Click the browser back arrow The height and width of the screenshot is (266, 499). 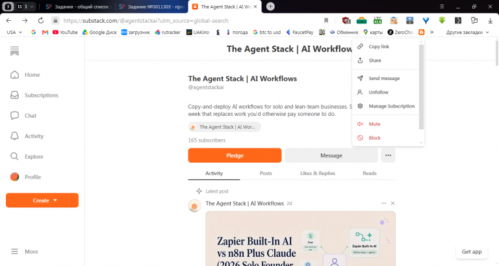[9, 21]
